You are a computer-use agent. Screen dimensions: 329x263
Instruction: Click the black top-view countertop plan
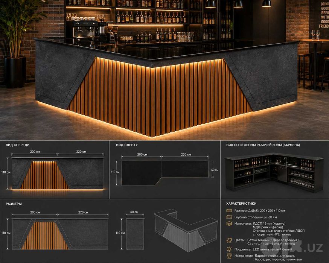click(165, 173)
